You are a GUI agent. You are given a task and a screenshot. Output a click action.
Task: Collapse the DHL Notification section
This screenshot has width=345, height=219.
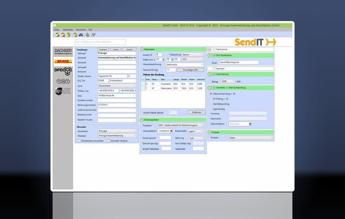(x=209, y=55)
